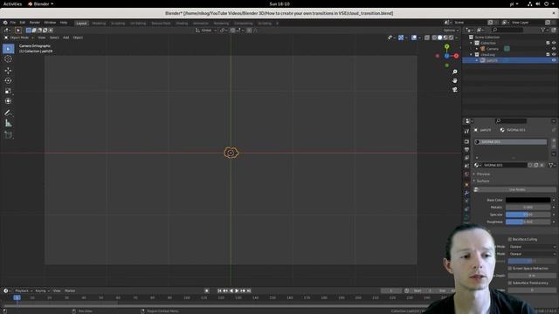Adjust the Roughness slider
Viewport: 559px width, 314px height.
(528, 222)
